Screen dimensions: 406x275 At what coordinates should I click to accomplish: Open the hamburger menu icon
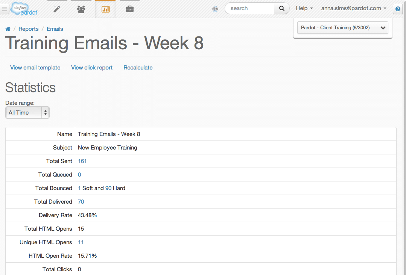pos(5,9)
